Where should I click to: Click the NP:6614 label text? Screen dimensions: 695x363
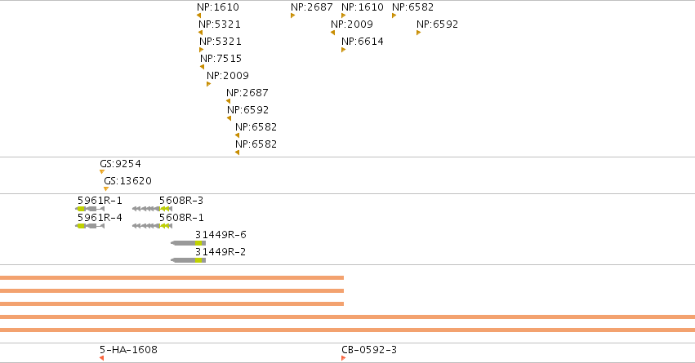pos(362,41)
